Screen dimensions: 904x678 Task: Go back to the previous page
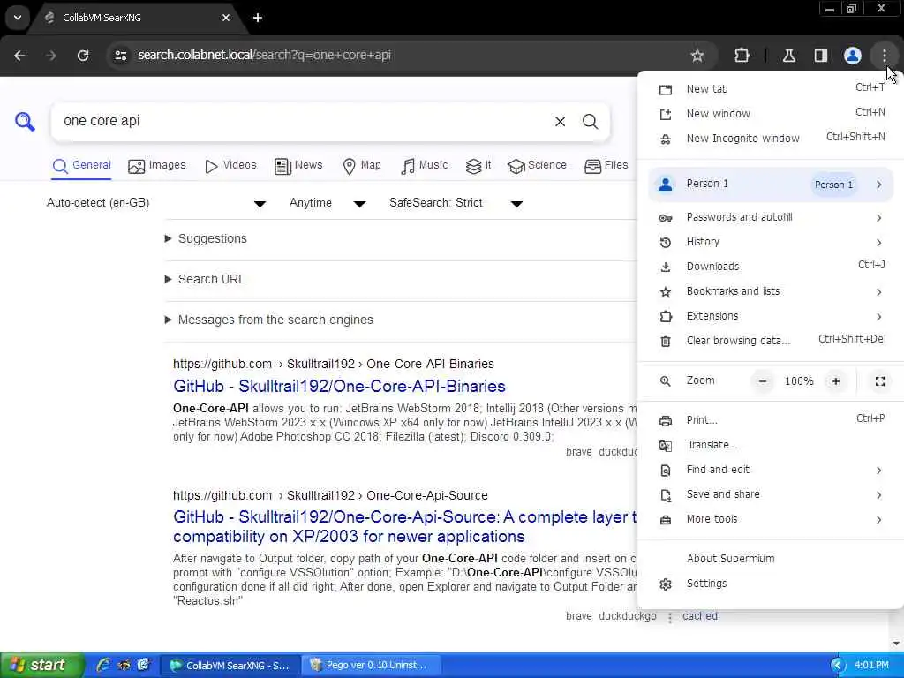click(x=19, y=56)
